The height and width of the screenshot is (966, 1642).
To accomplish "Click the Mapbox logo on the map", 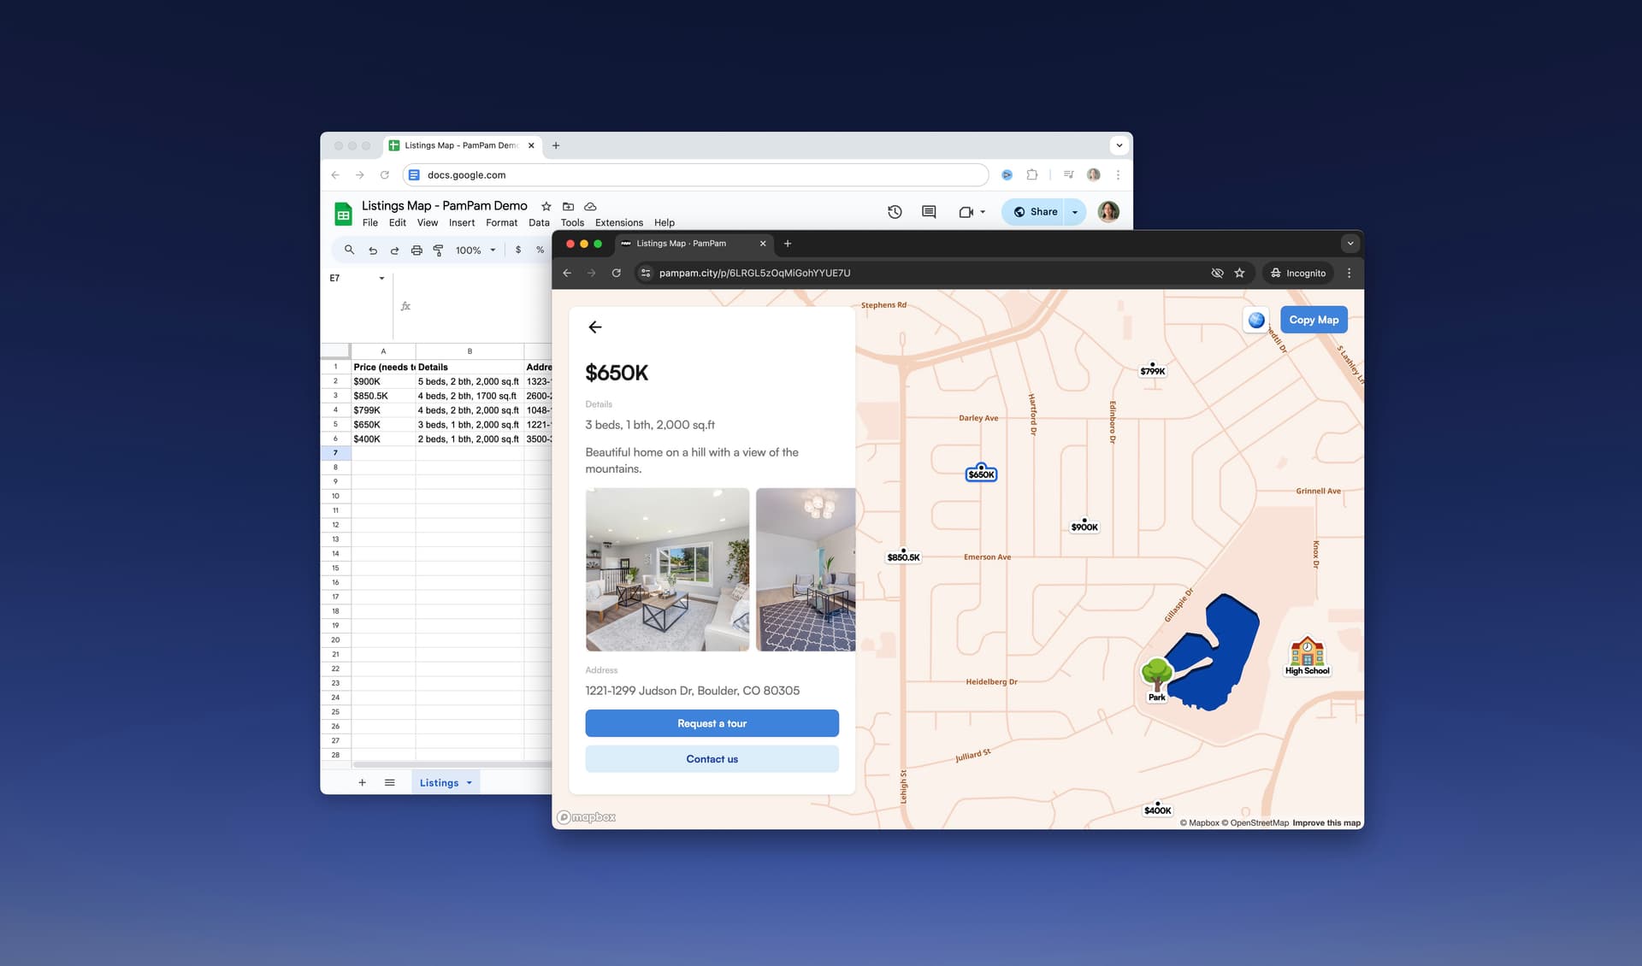I will (x=588, y=817).
